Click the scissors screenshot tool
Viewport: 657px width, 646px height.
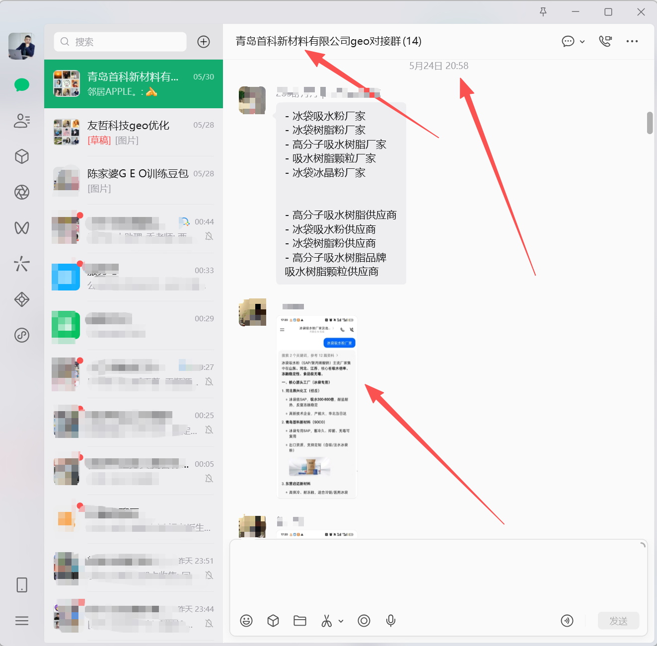click(326, 621)
